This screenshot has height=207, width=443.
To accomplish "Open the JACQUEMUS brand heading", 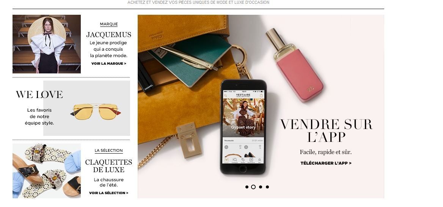I will 109,35.
